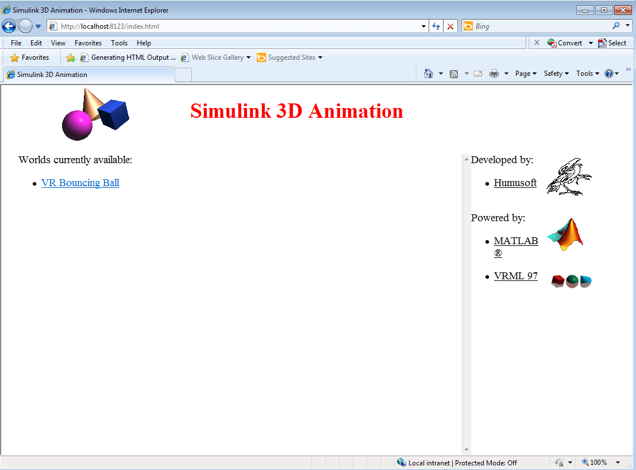Click Add to Favorites Bar star icon

[71, 57]
